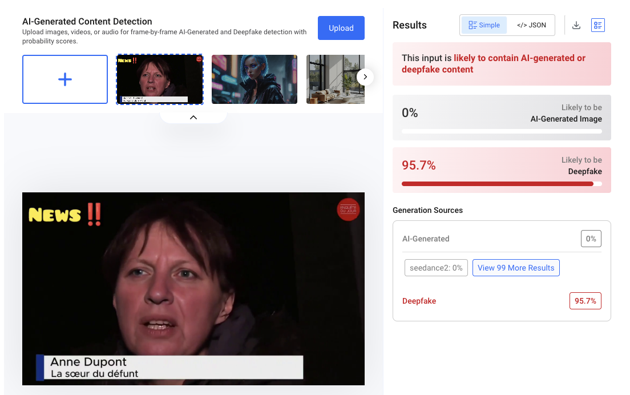Select the news deepfake thumbnail
630x395 pixels.
point(160,79)
